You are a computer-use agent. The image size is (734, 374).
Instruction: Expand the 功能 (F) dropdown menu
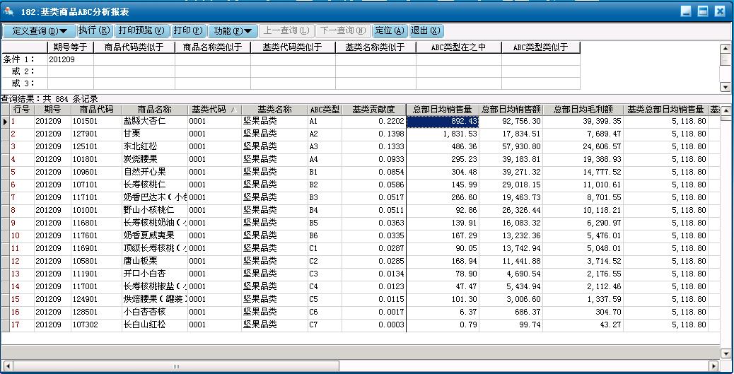(x=233, y=30)
